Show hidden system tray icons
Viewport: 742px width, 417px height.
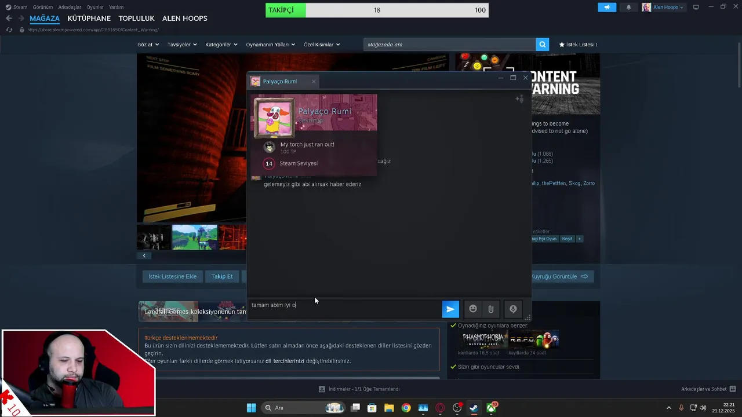tap(668, 408)
